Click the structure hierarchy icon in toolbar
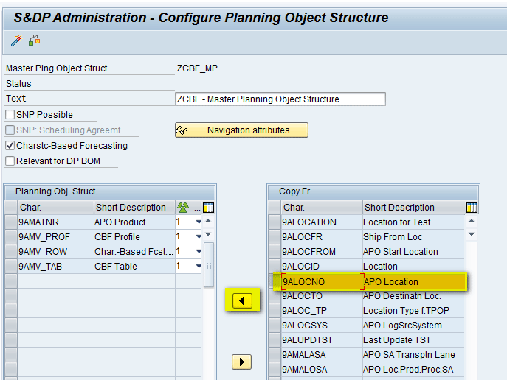The height and width of the screenshot is (380, 507). pos(34,41)
